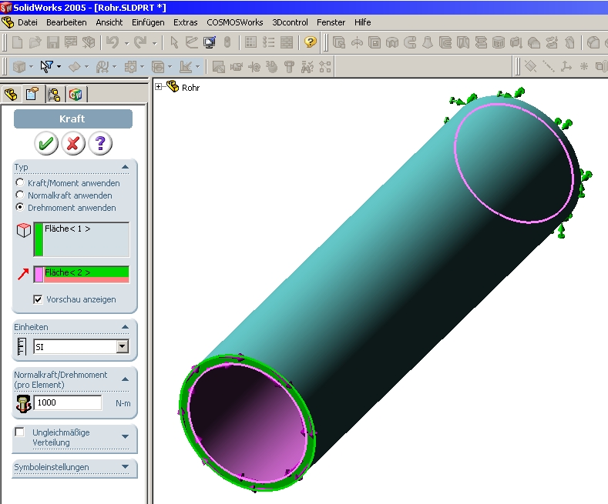This screenshot has height=504, width=608.
Task: Select the Rohr part in tree
Action: pos(190,88)
